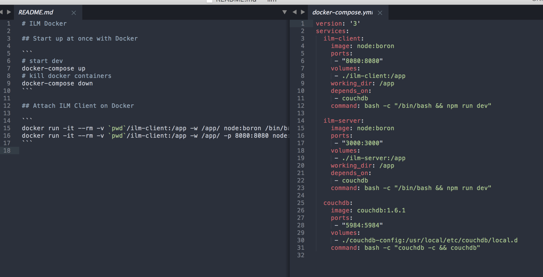Switch to the README.md tab
This screenshot has width=543, height=277.
pyautogui.click(x=36, y=12)
